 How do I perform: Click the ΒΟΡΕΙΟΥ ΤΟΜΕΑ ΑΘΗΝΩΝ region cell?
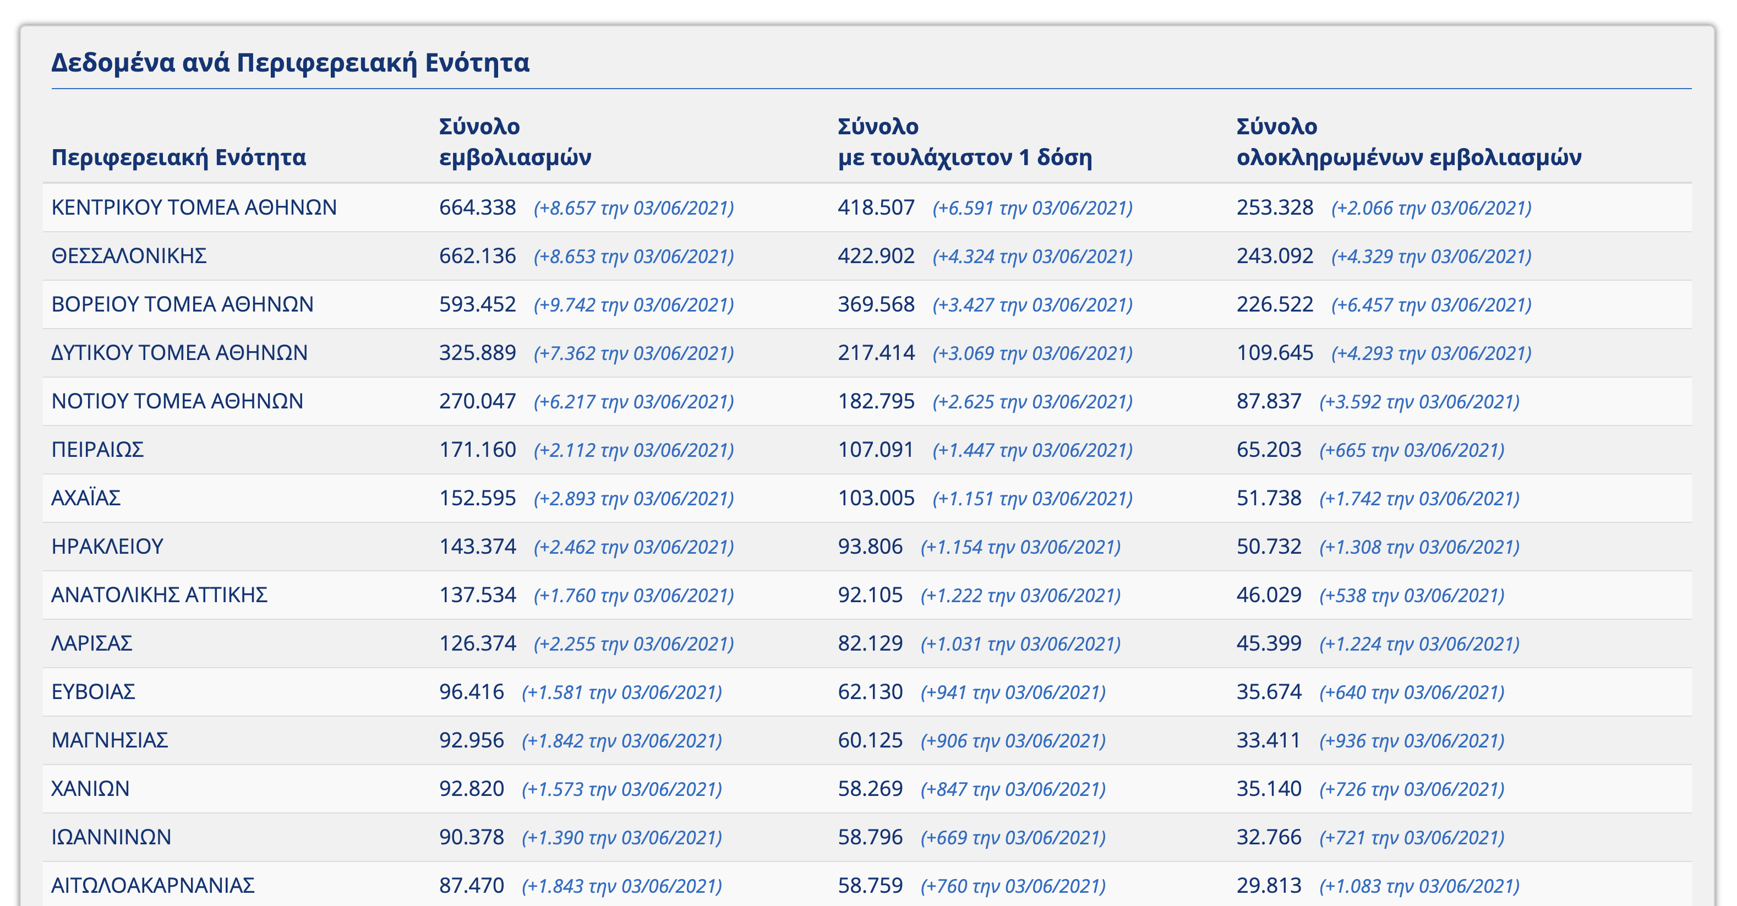pyautogui.click(x=182, y=304)
